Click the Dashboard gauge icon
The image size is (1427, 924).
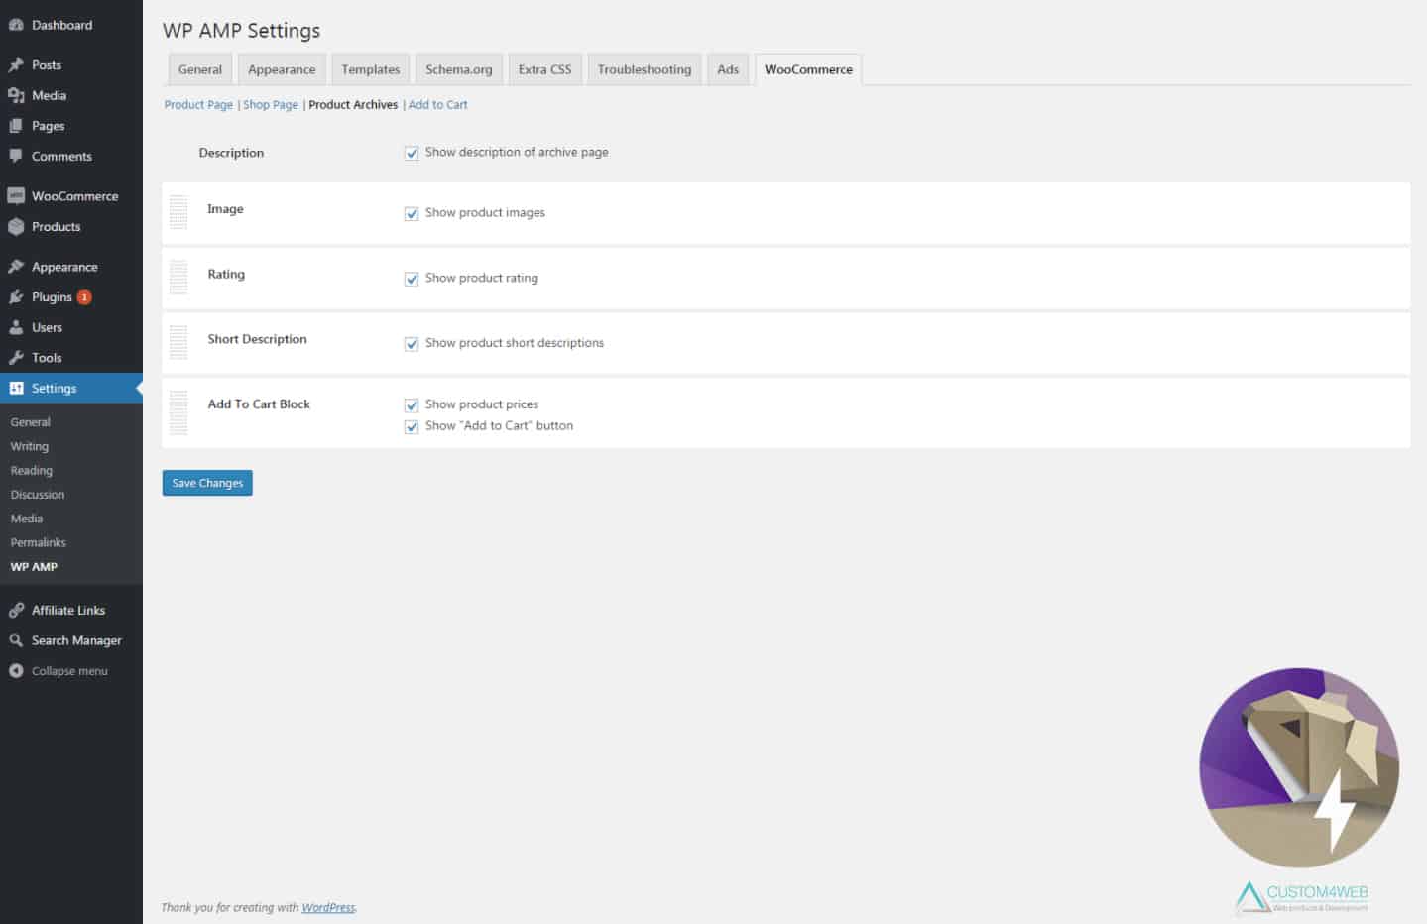[16, 25]
